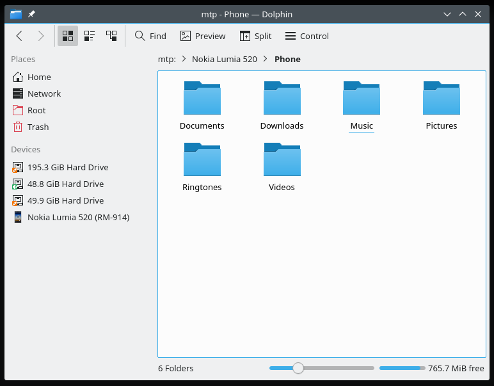Expand chevron after Nokia Lumia 520 breadcrumb

point(266,59)
